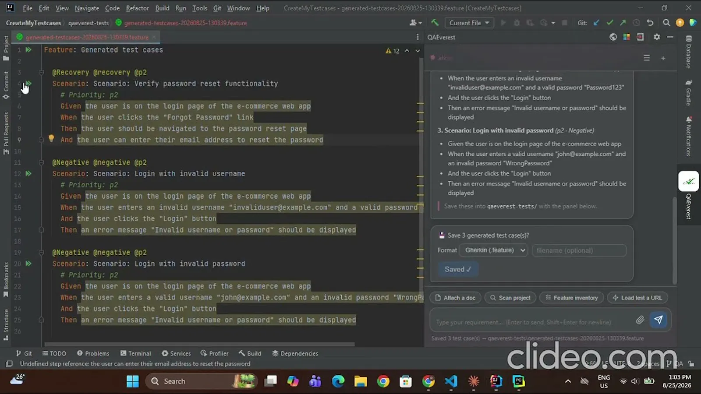Open editor tab options three-dot menu
This screenshot has width=701, height=394.
tap(418, 37)
